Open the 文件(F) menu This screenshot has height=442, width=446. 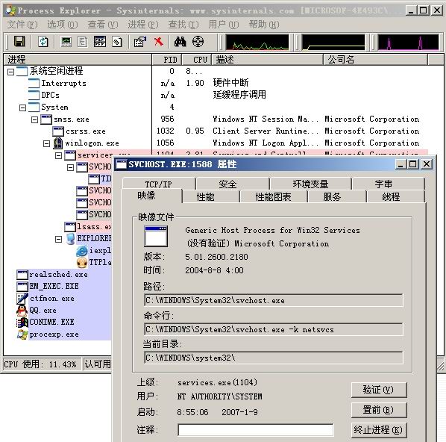click(22, 25)
